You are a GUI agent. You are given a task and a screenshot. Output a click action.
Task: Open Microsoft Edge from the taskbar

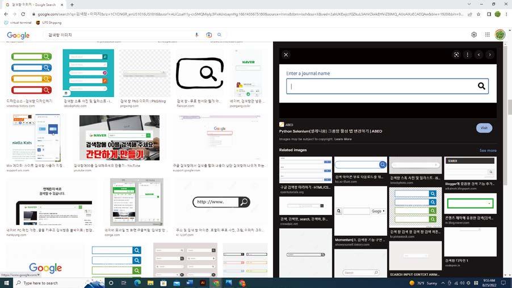click(137, 283)
